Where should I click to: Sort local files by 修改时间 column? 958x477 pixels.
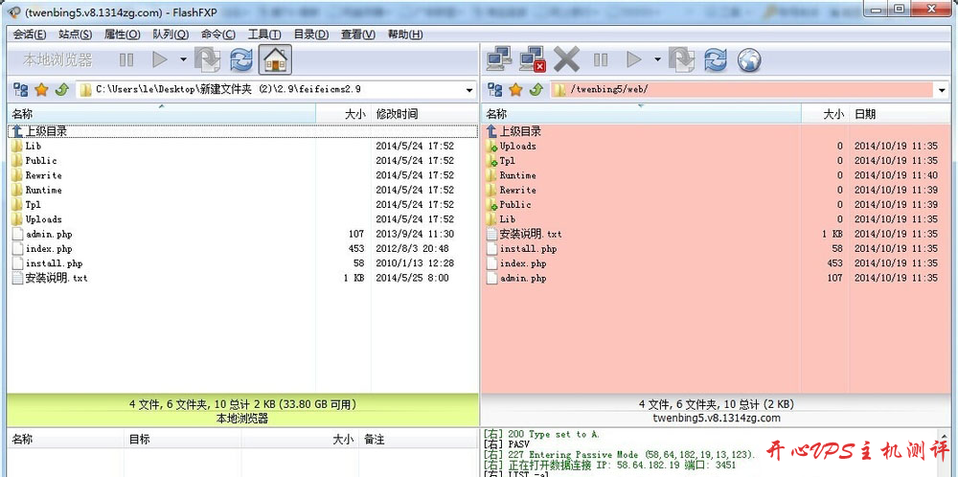(424, 114)
